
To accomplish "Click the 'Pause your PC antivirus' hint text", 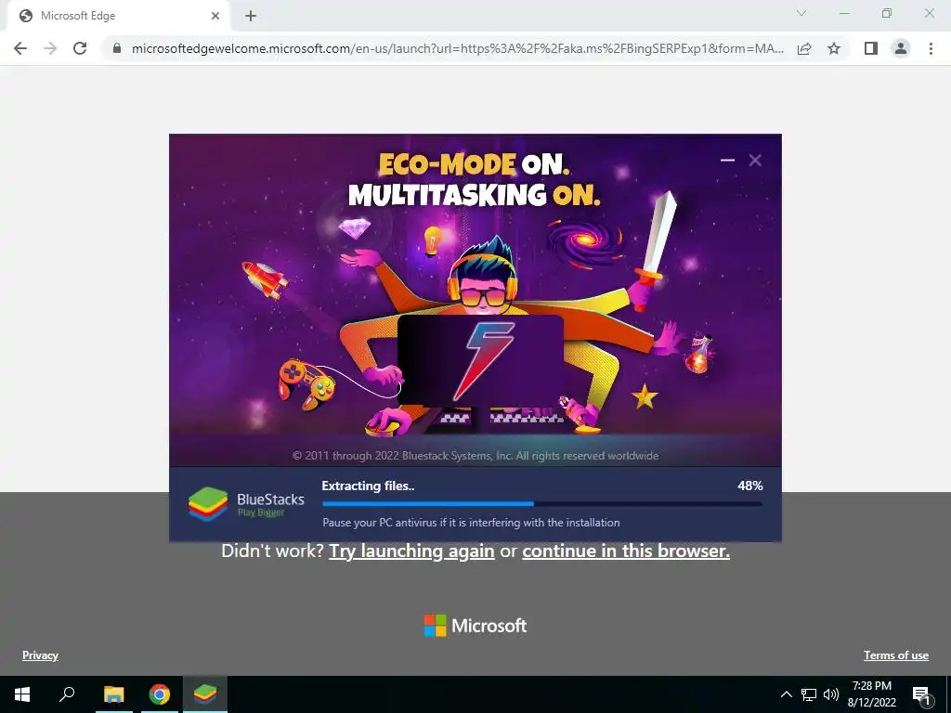I will (x=471, y=522).
